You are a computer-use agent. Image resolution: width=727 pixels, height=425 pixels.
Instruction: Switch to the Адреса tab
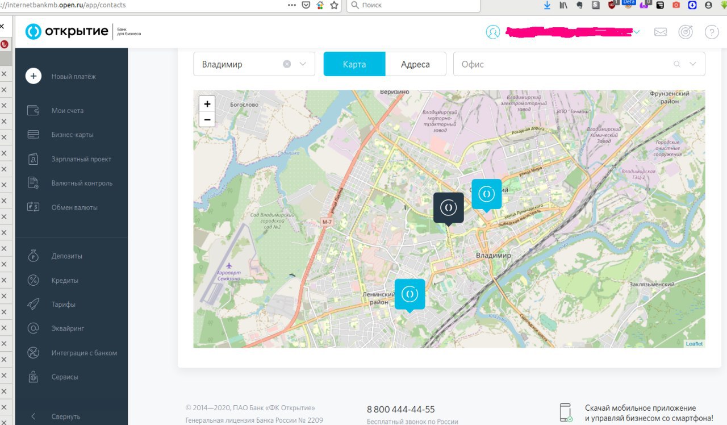[415, 64]
